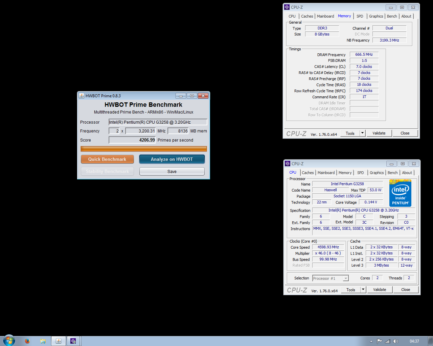Click Close button in upper CPU-Z
Viewport: 433px width, 346px height.
[405, 133]
